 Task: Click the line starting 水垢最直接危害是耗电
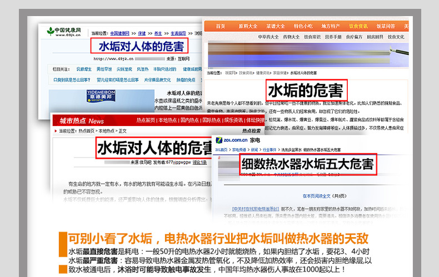point(218,251)
